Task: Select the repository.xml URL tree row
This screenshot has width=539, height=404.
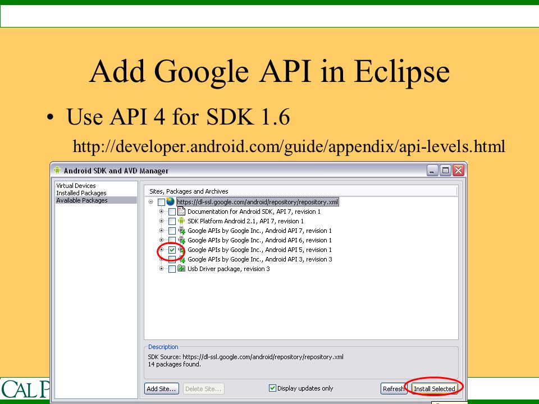Action: pos(258,202)
